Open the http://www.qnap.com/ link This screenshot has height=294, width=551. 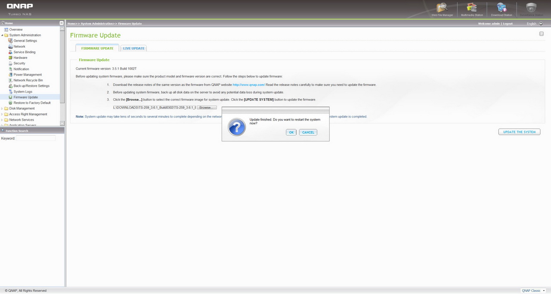tap(249, 85)
